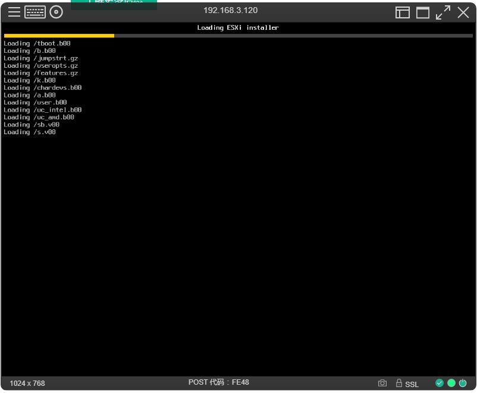Click the Loading /useropts.gz line
477x393 pixels.
(x=41, y=66)
